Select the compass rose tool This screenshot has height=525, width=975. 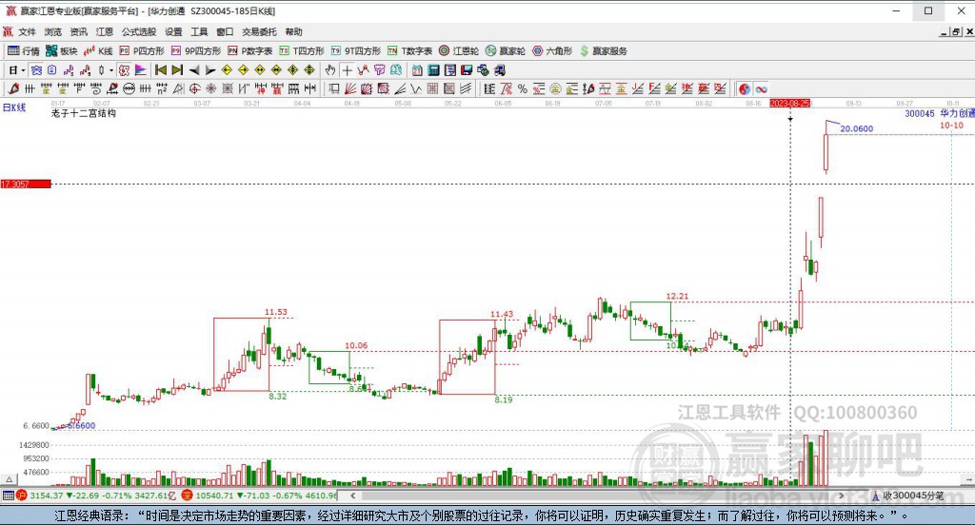click(x=210, y=88)
